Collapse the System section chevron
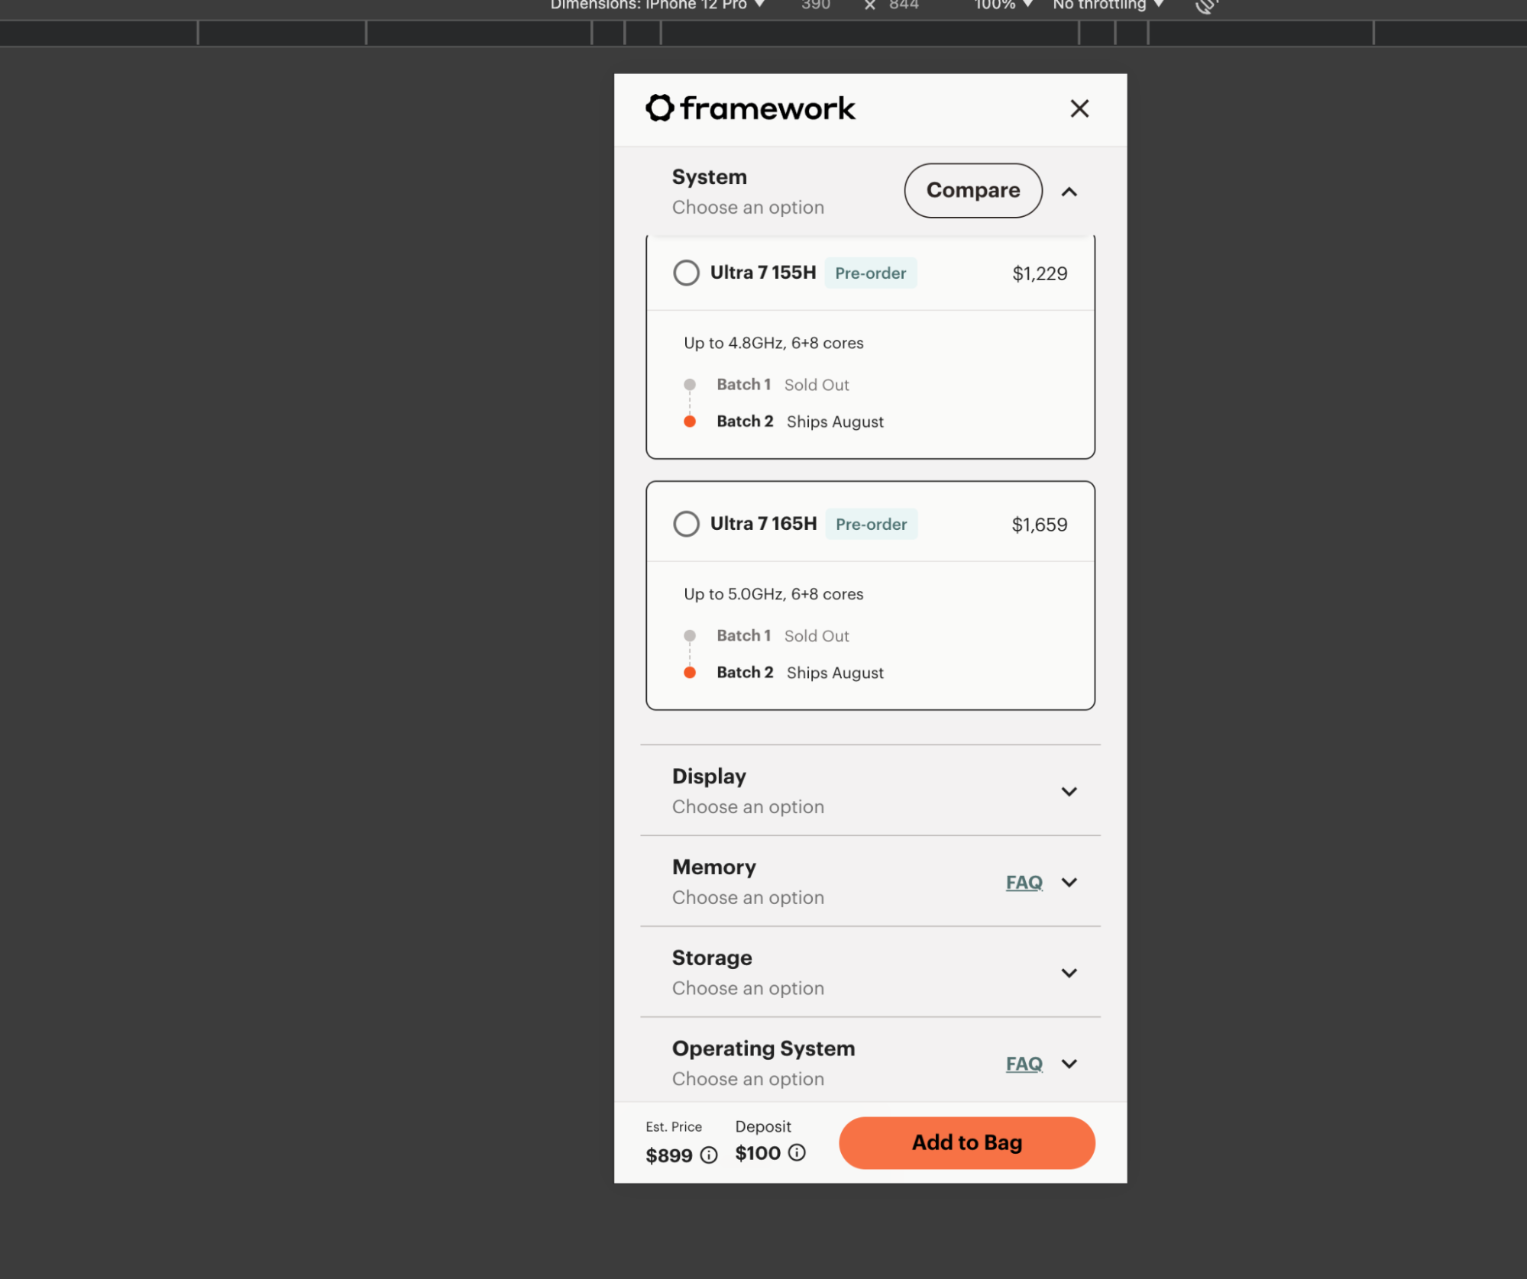This screenshot has height=1279, width=1527. pos(1069,192)
